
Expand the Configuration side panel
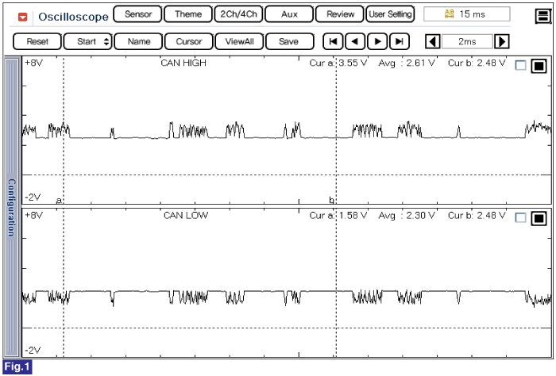pos(11,207)
